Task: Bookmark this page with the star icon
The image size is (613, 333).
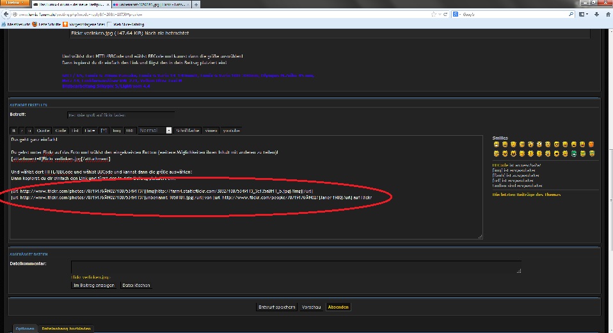Action: [434, 15]
